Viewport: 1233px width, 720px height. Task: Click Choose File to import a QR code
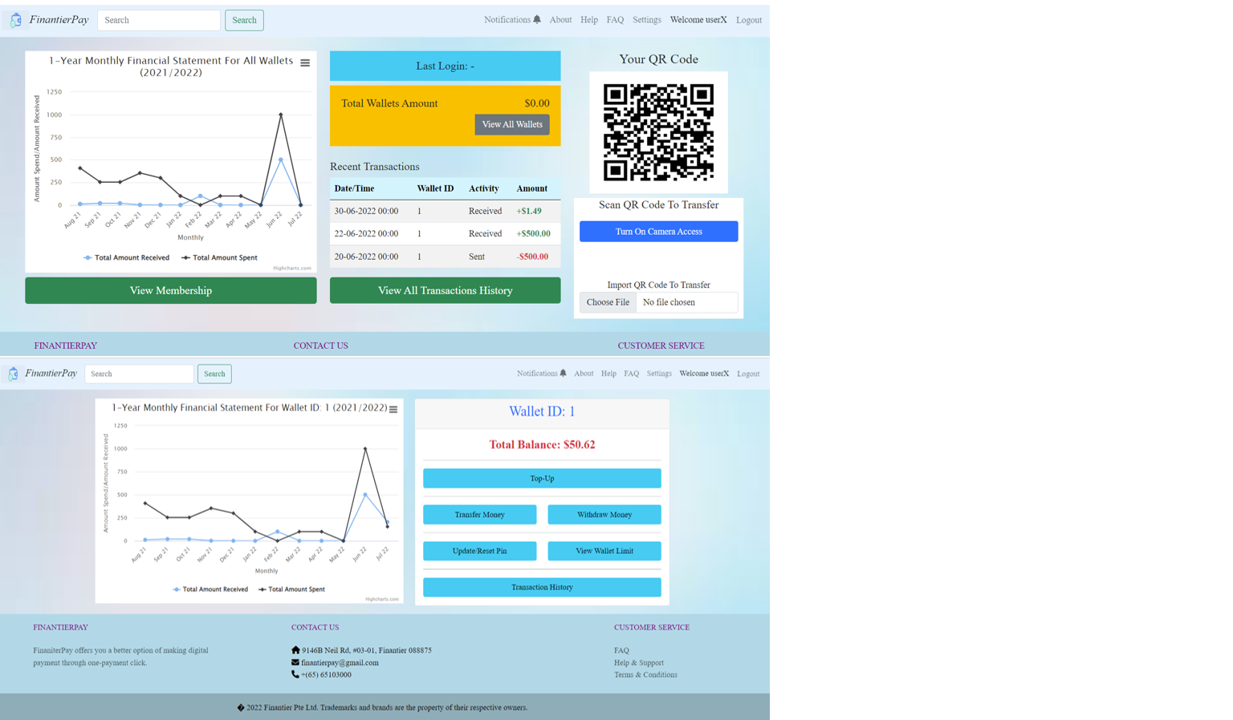(x=608, y=302)
